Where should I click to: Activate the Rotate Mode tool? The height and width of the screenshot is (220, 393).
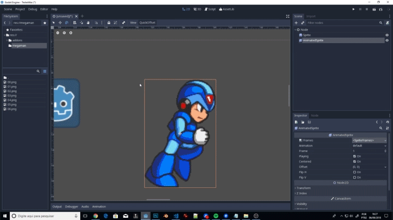(67, 23)
